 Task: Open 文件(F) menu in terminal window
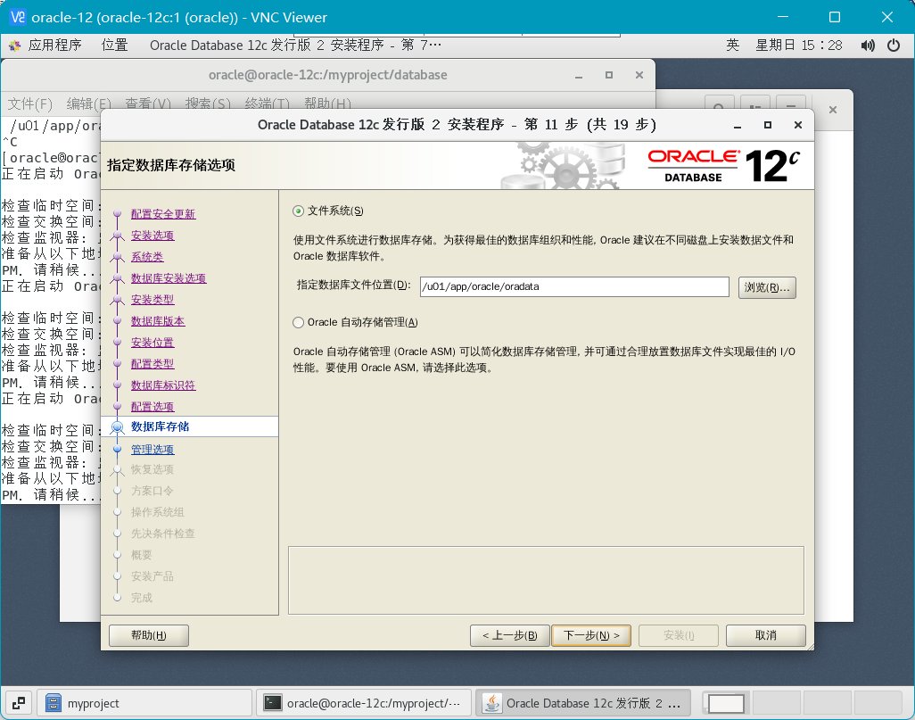coord(29,104)
